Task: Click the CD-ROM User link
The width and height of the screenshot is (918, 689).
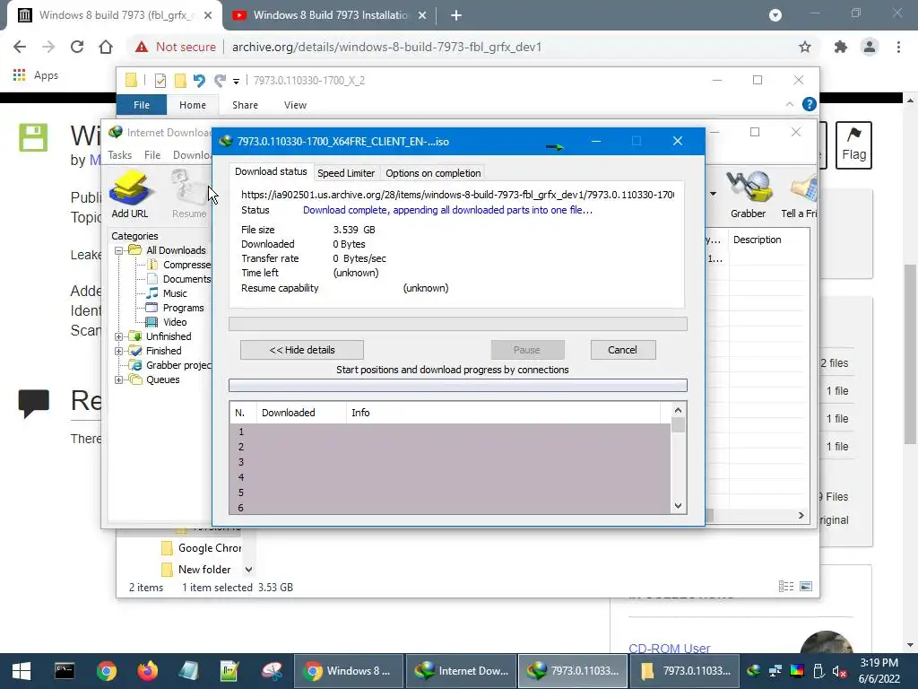Action: [x=669, y=649]
